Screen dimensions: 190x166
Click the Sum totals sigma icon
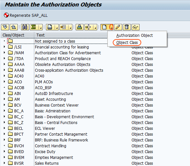click(x=34, y=27)
